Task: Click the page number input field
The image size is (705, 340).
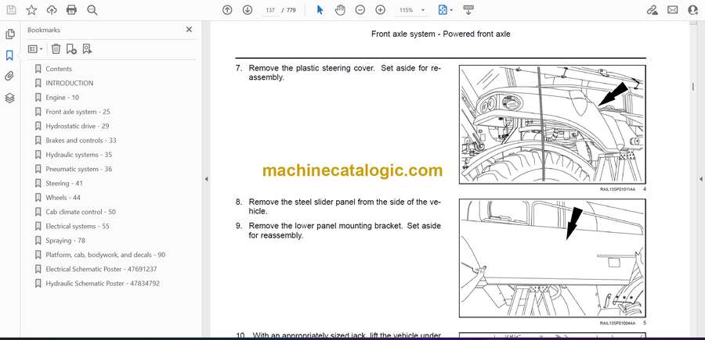Action: tap(270, 10)
